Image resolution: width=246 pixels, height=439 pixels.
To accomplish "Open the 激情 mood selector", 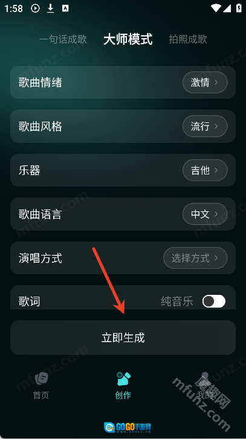I will (x=205, y=82).
